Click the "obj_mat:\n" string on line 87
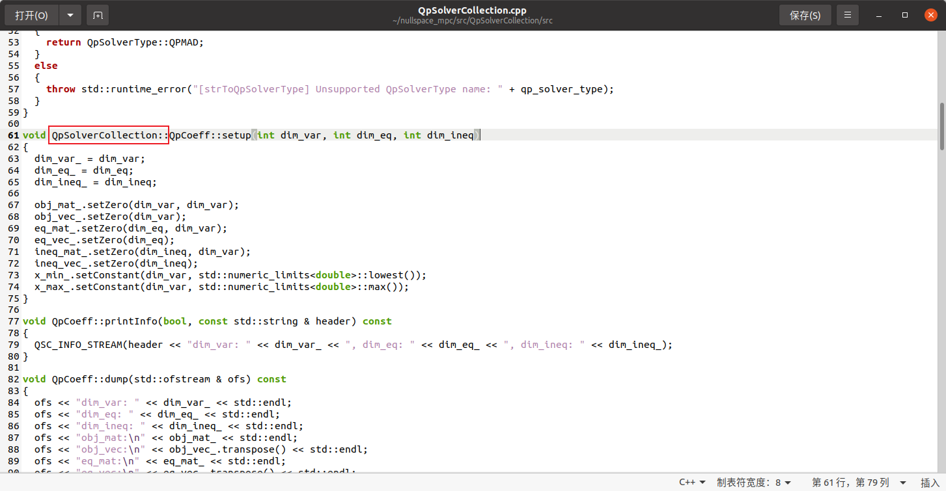 (111, 438)
